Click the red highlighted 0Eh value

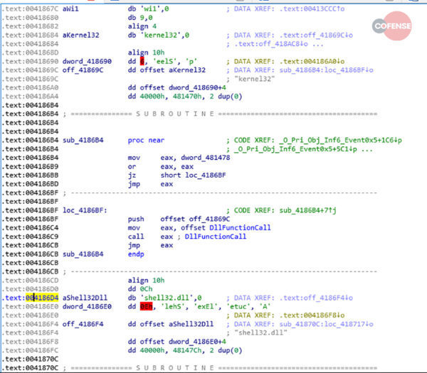[146, 306]
